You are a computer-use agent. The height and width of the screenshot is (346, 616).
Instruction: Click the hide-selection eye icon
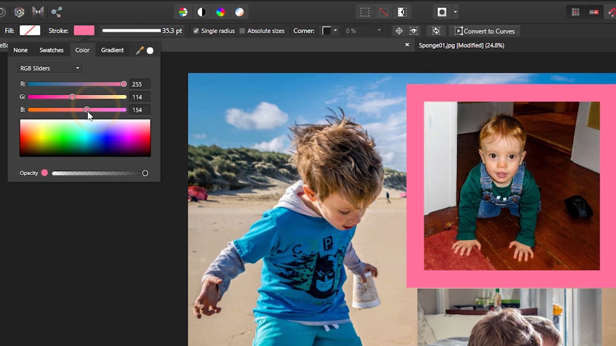tap(413, 31)
